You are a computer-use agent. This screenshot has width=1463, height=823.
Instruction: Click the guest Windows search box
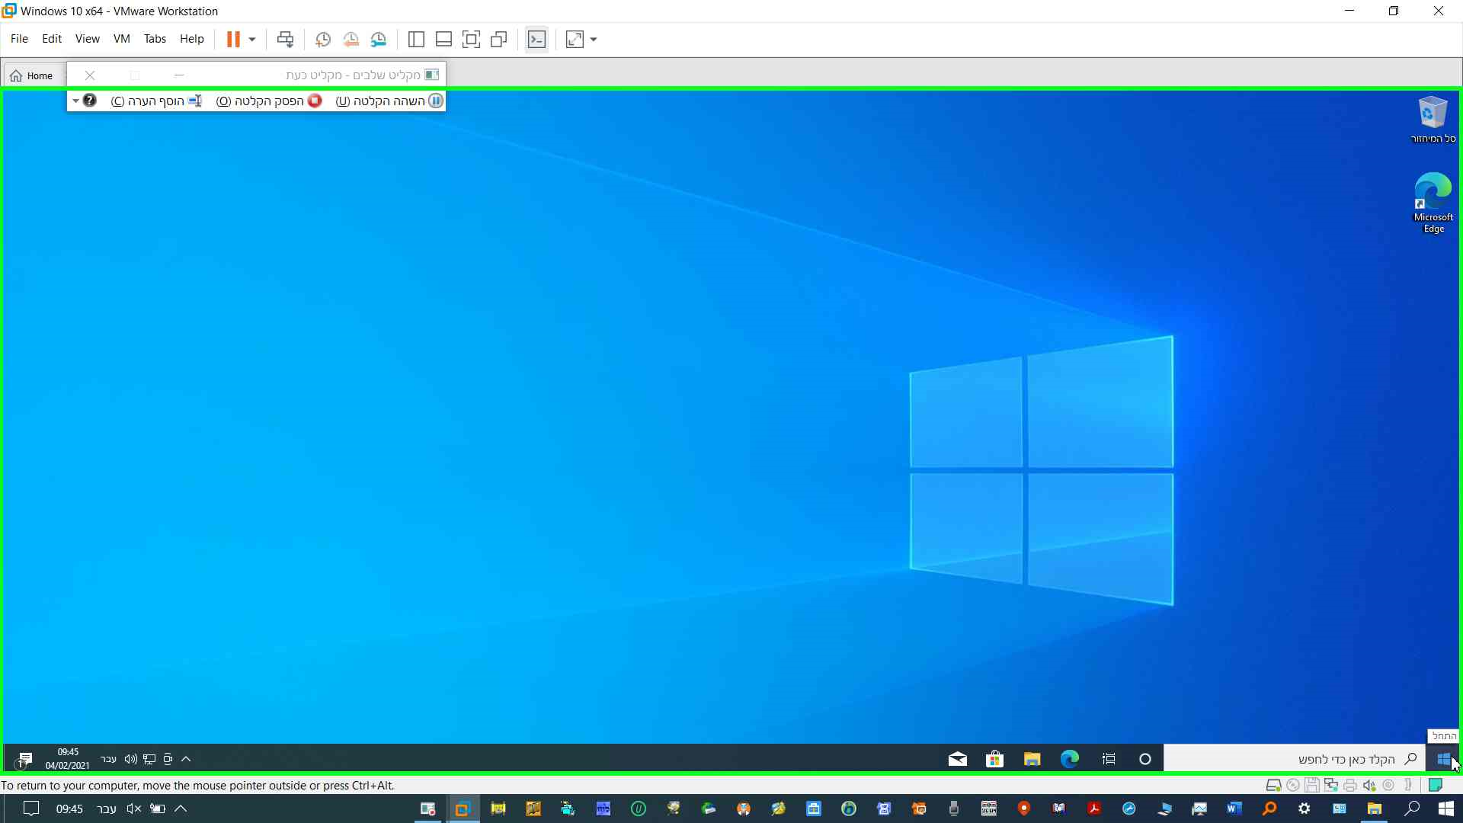[1295, 759]
